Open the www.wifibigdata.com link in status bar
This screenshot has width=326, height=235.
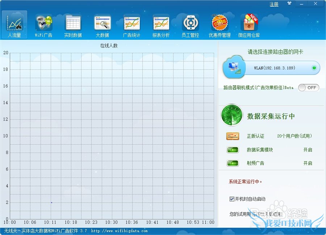[x=119, y=231]
